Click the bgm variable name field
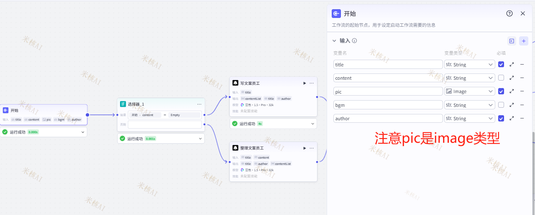Image resolution: width=535 pixels, height=215 pixels. (x=388, y=105)
